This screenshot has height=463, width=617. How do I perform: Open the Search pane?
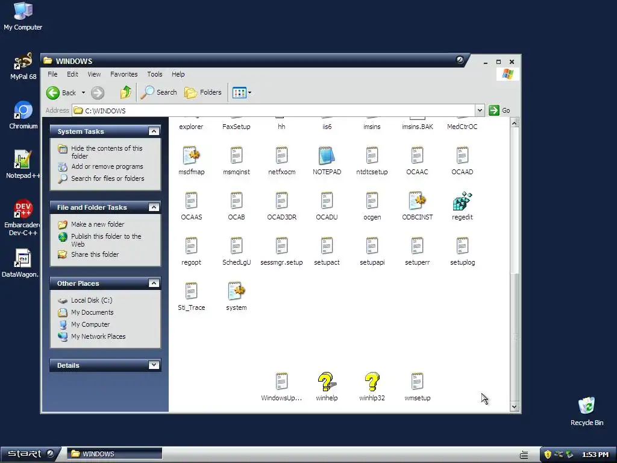[x=158, y=92]
